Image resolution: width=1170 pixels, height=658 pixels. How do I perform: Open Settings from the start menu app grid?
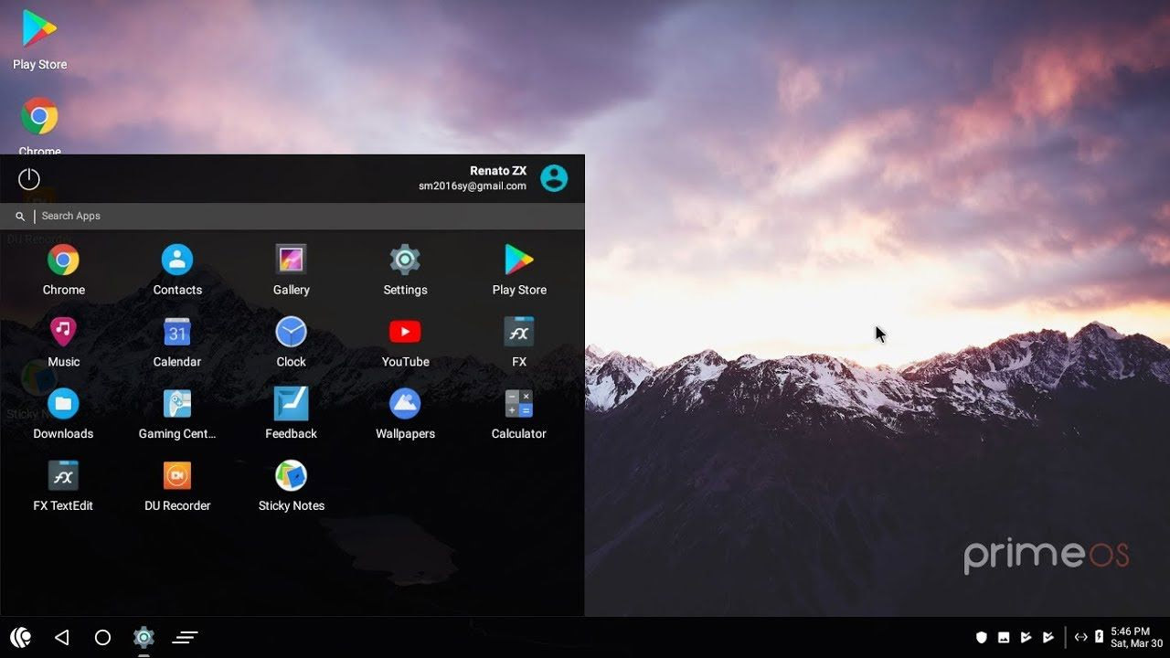point(405,270)
